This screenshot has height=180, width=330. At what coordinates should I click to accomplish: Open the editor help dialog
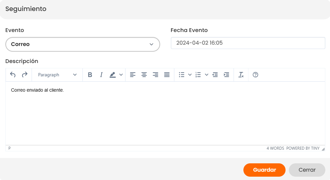[255, 75]
